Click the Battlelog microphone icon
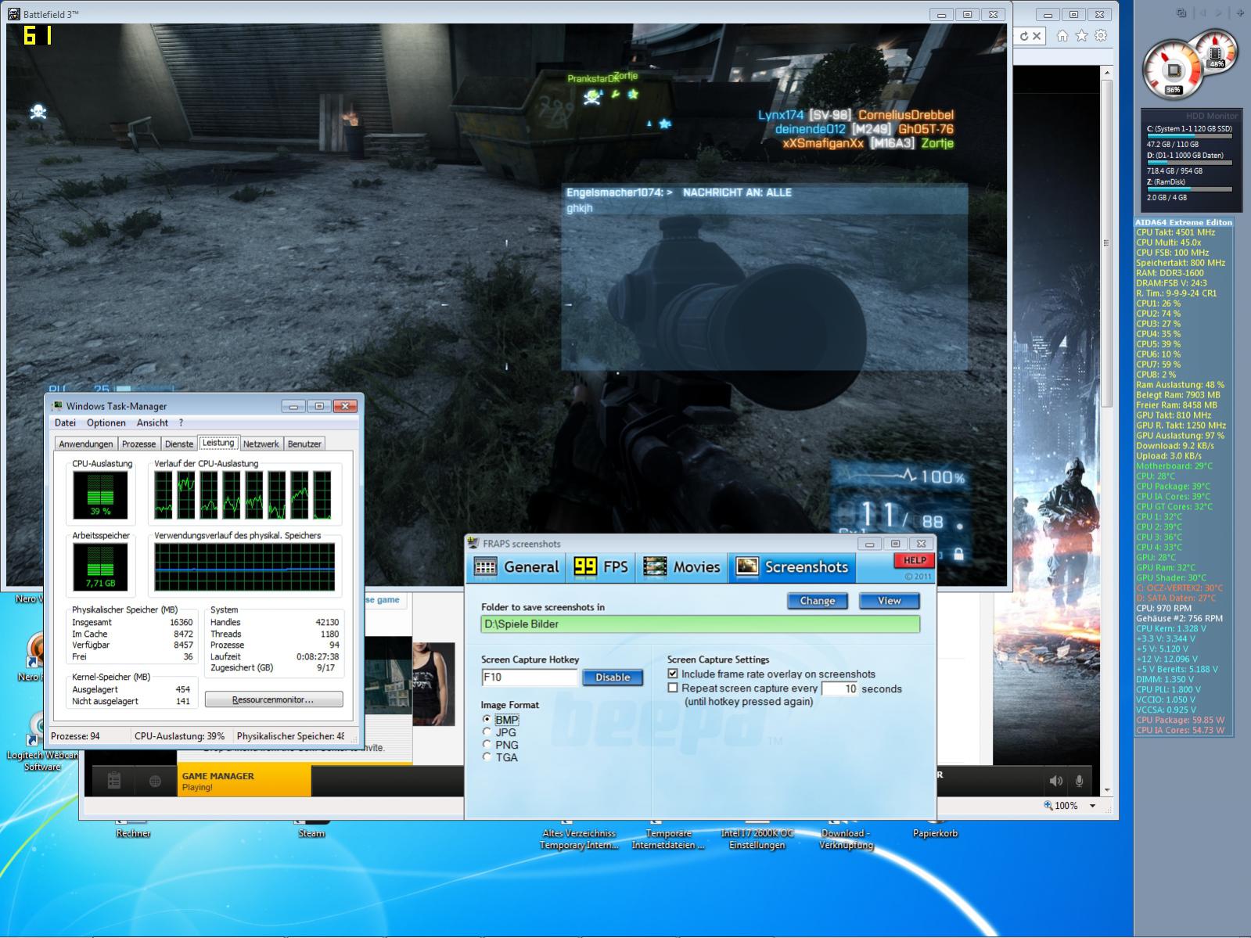The width and height of the screenshot is (1251, 938). coord(1080,781)
